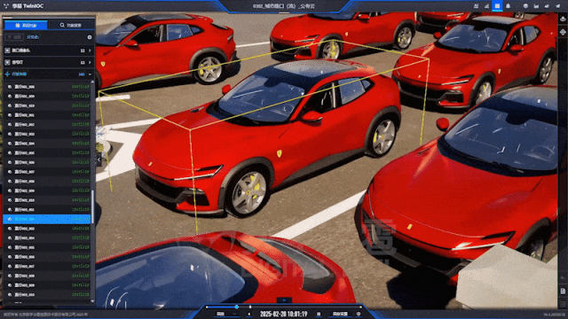This screenshot has height=319, width=568.
Task: Click the round icon after playback settings
Action: pos(359,314)
